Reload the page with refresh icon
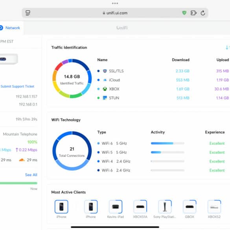This screenshot has width=230, height=230. pyautogui.click(x=203, y=13)
